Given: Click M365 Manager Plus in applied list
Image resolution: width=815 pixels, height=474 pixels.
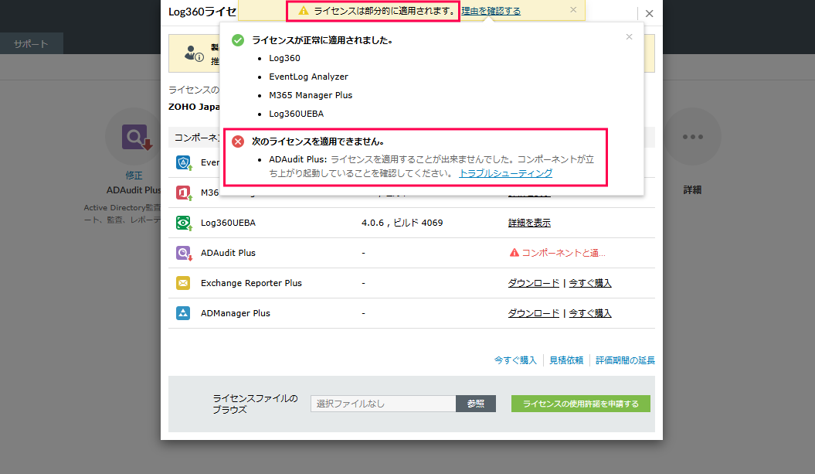Looking at the screenshot, I should click(311, 95).
